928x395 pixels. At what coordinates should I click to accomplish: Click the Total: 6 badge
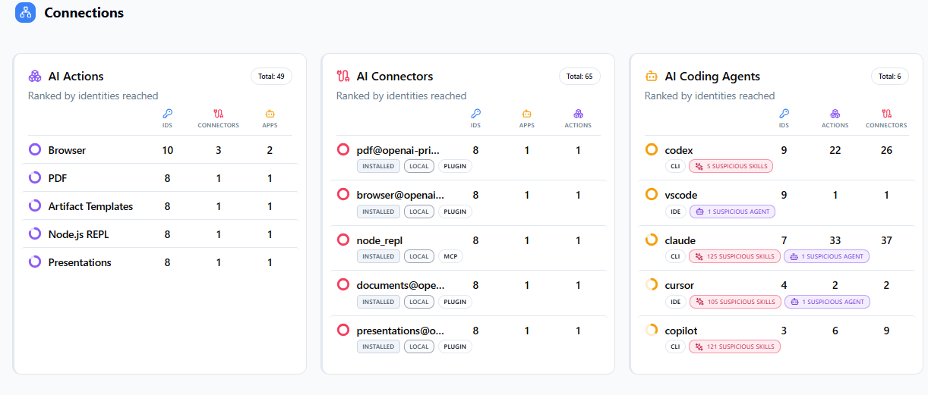(890, 77)
